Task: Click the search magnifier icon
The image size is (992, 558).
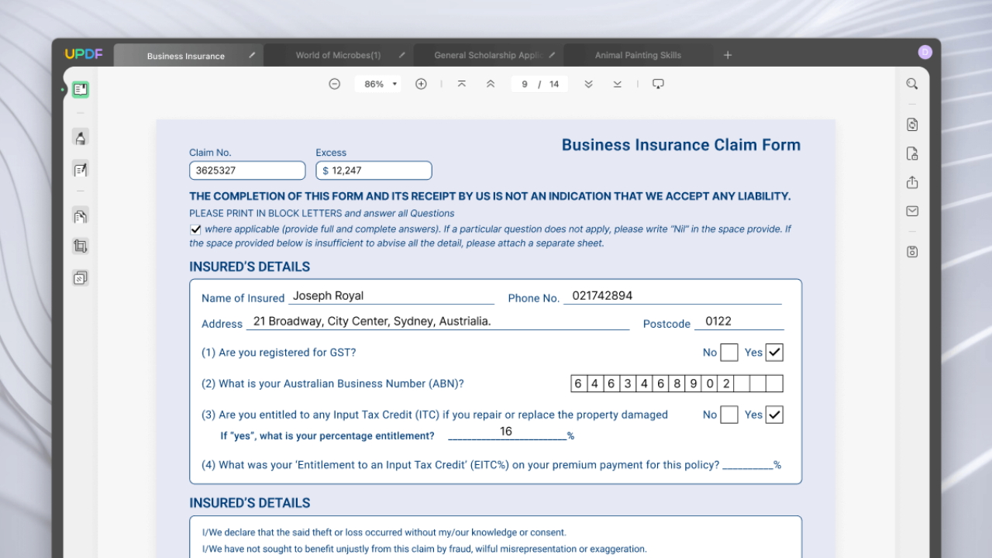Action: coord(912,84)
